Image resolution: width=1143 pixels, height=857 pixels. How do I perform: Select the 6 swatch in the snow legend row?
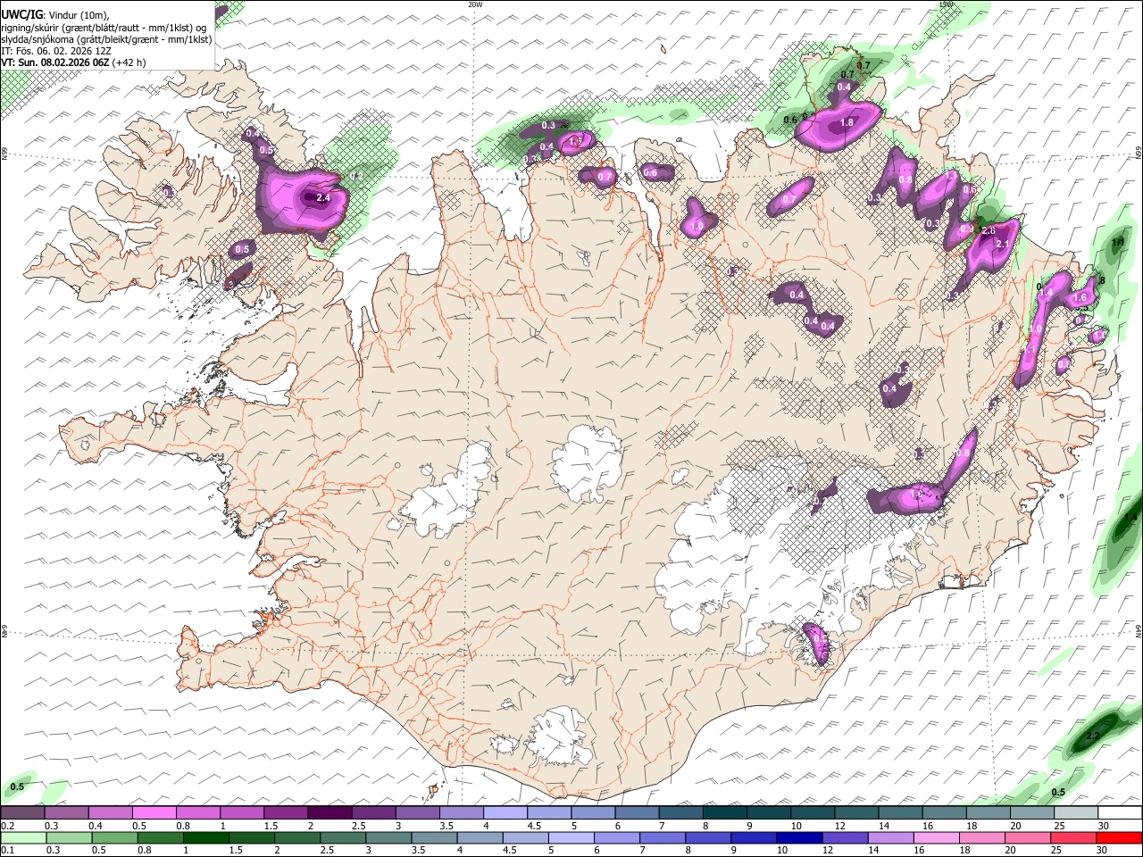pyautogui.click(x=637, y=813)
